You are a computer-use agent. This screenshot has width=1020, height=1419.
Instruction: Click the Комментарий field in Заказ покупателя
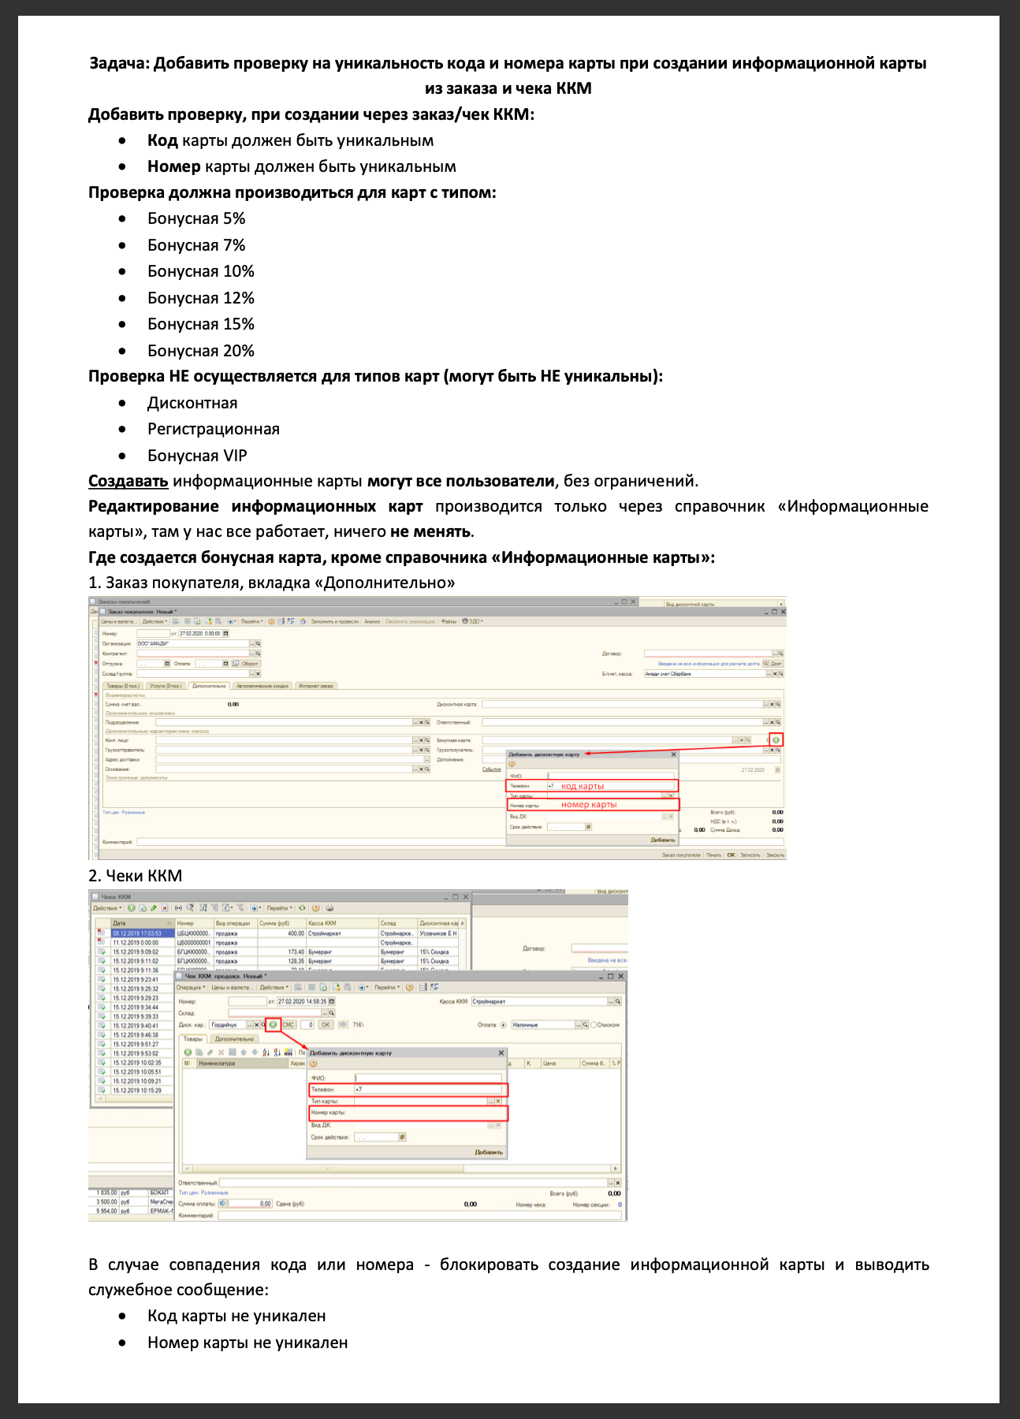(460, 842)
